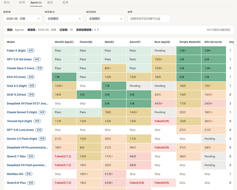Click the 推理 badge next to Qwen3.7-Max
This screenshot has height=190, width=237.
(31, 156)
